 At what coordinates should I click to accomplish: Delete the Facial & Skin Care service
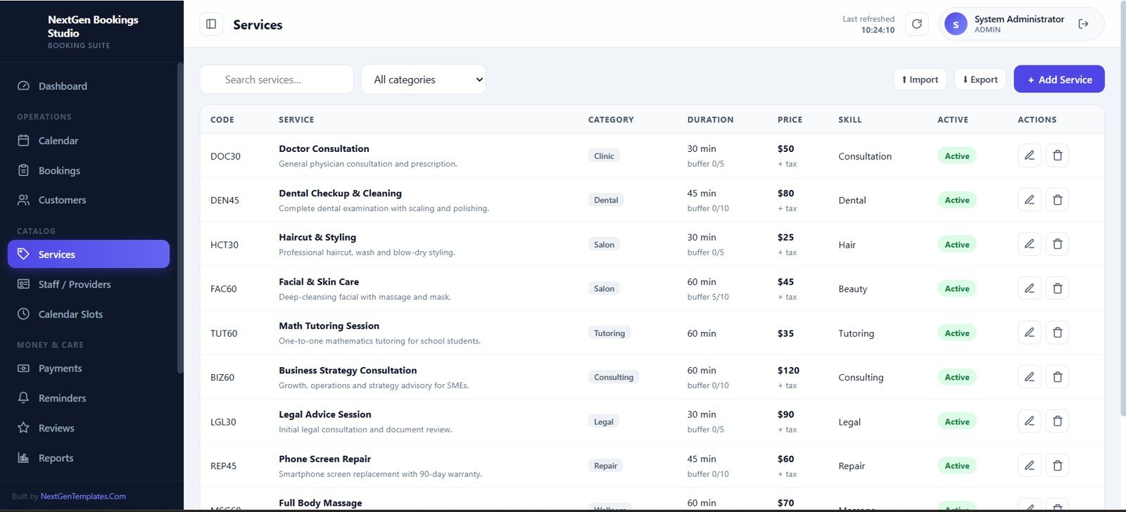click(1057, 288)
